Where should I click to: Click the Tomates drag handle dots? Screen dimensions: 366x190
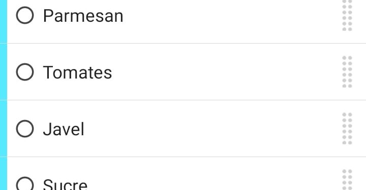point(347,72)
